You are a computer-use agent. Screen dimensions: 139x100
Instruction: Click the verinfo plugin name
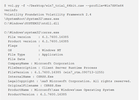(11, 10)
